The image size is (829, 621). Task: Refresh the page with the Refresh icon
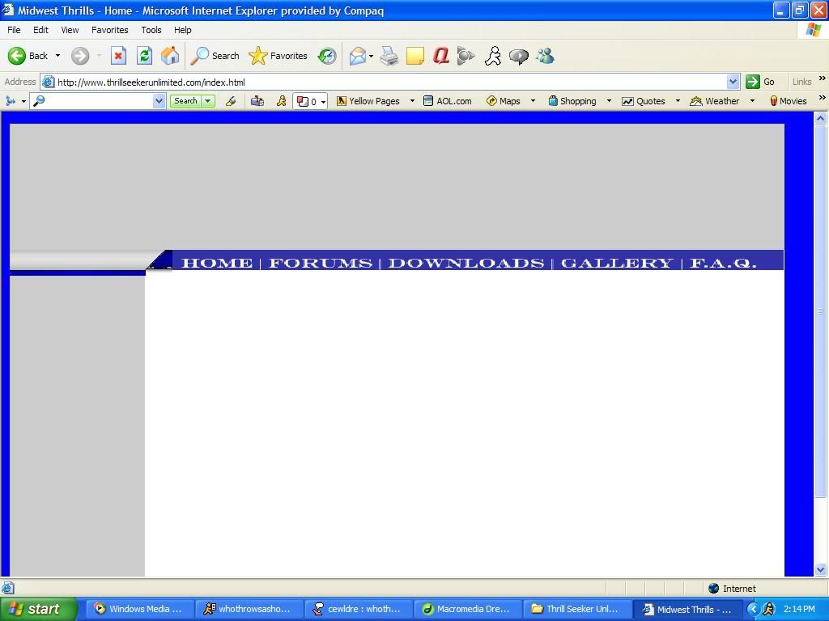click(x=144, y=56)
